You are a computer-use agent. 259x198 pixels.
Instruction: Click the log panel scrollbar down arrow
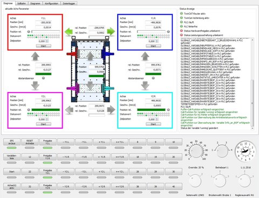tap(253, 128)
